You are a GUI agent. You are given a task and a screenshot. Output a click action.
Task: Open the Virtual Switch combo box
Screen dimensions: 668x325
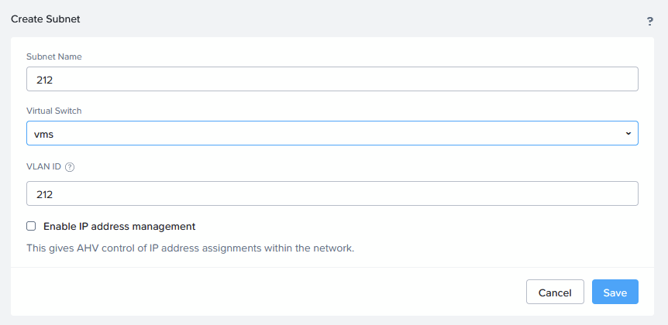click(332, 133)
